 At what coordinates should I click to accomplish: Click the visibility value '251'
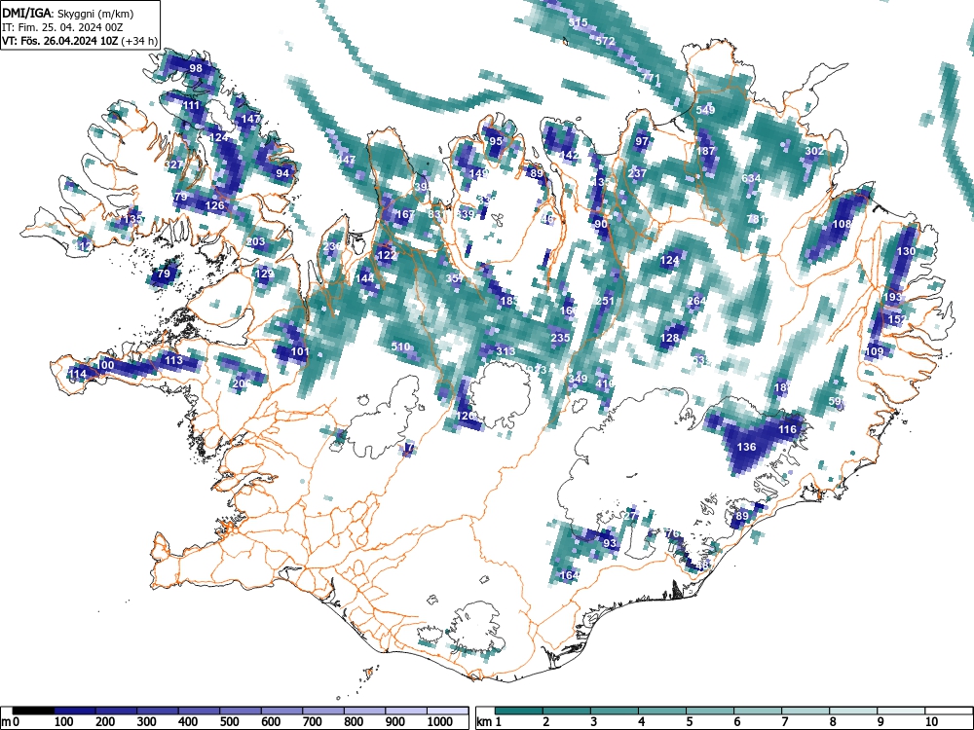[x=605, y=301]
